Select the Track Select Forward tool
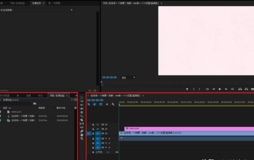The height and width of the screenshot is (160, 254). click(x=82, y=101)
